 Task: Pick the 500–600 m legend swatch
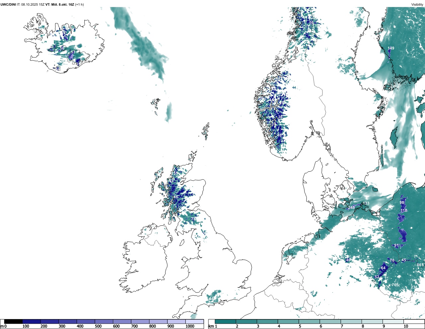pos(104,321)
